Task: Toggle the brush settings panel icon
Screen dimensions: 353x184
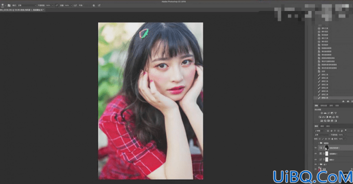Action: (x=9, y=5)
